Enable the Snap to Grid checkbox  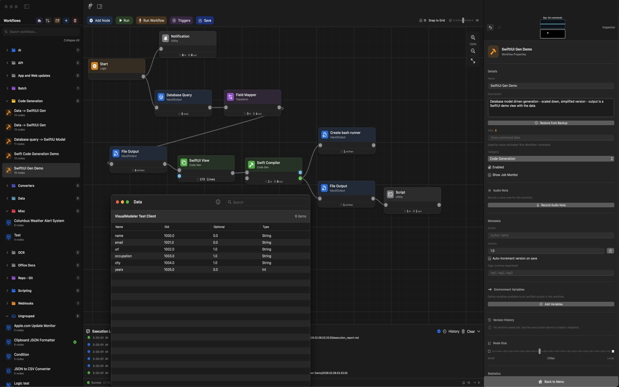pos(421,20)
